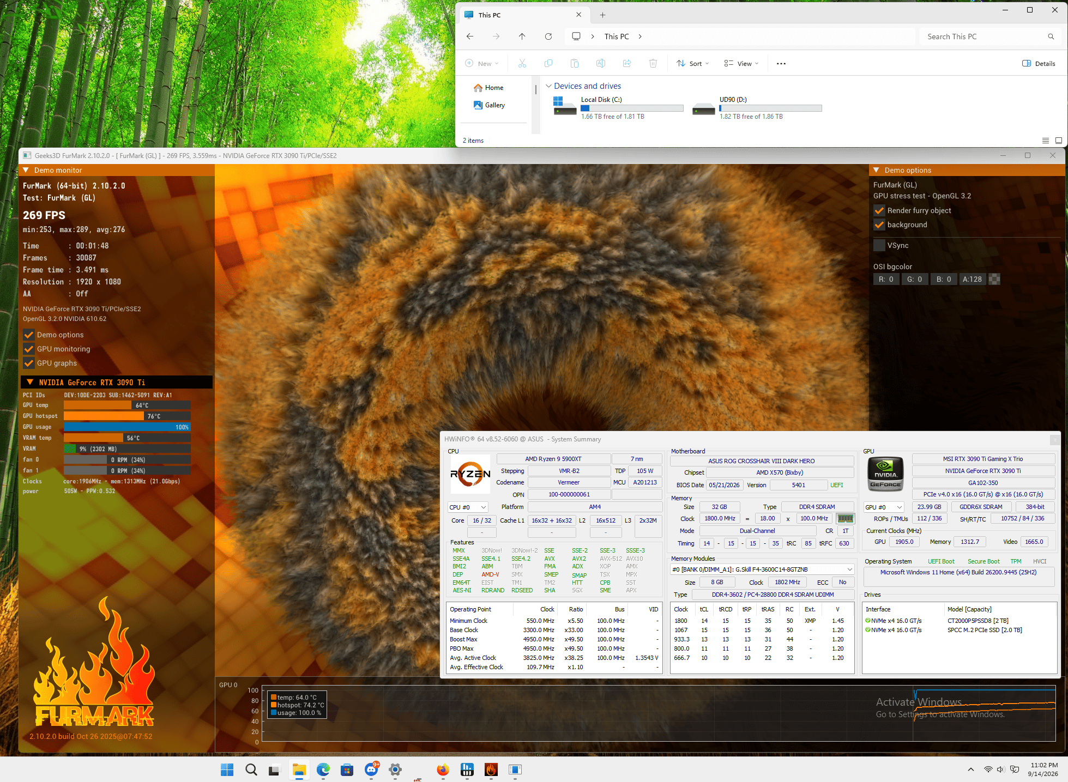Uncheck the background option

click(879, 225)
